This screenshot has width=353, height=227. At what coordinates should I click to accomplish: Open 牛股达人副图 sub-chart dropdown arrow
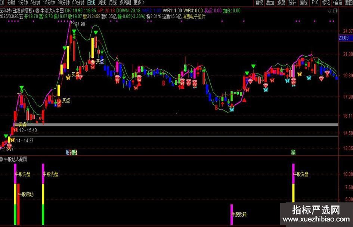point(1,160)
